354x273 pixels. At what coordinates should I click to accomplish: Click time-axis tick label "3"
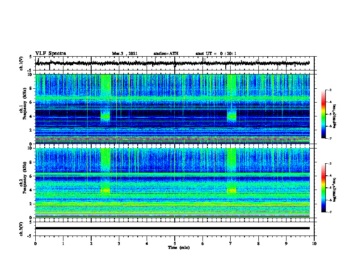(x=119, y=244)
